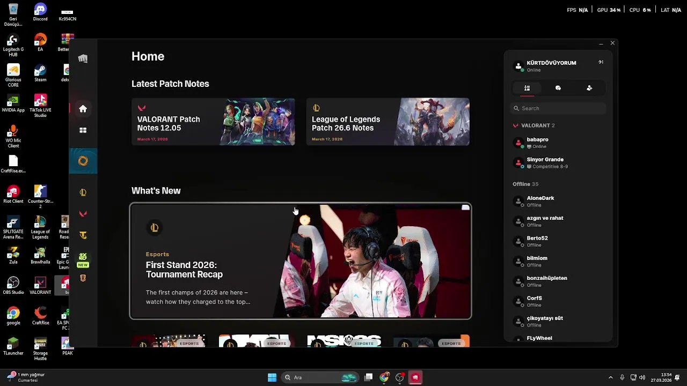Open the first esports thumbnail below

click(169, 341)
